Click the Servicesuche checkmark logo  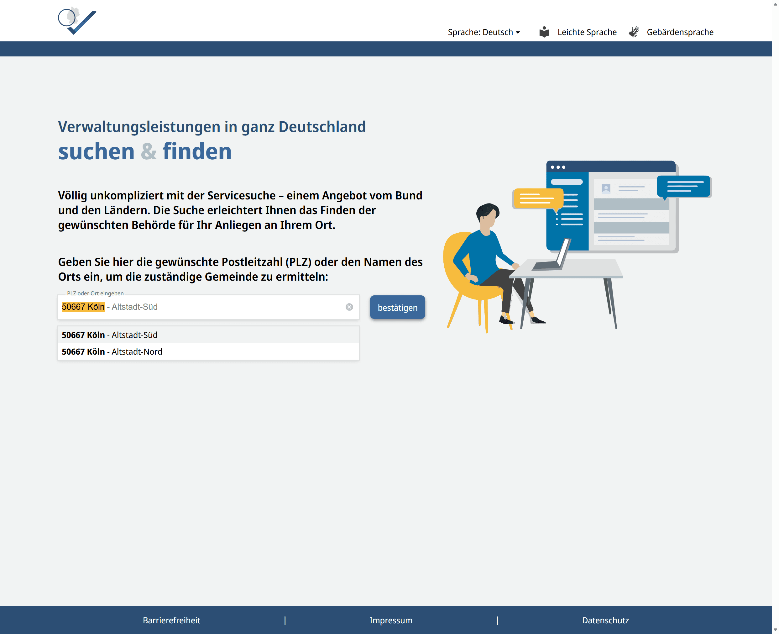tap(77, 21)
